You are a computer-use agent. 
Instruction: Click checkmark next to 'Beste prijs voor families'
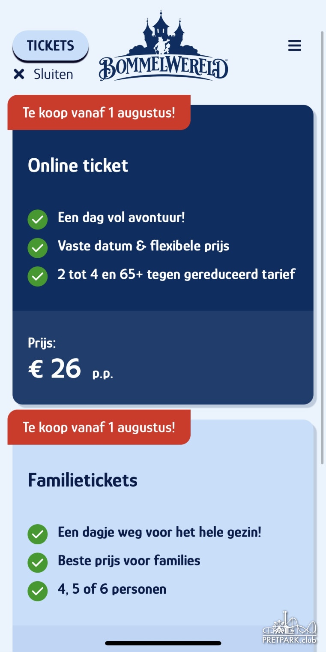pos(38,563)
